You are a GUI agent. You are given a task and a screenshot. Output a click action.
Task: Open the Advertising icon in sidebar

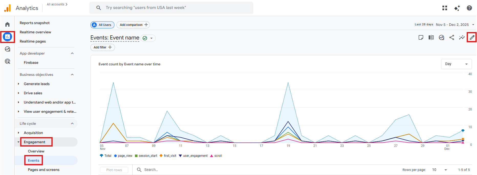pyautogui.click(x=7, y=61)
